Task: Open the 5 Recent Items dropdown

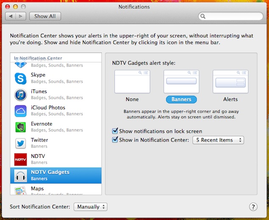Action: pyautogui.click(x=218, y=140)
